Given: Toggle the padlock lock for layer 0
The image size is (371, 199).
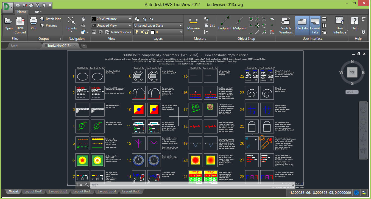Looking at the screenshot, I should pos(147,32).
